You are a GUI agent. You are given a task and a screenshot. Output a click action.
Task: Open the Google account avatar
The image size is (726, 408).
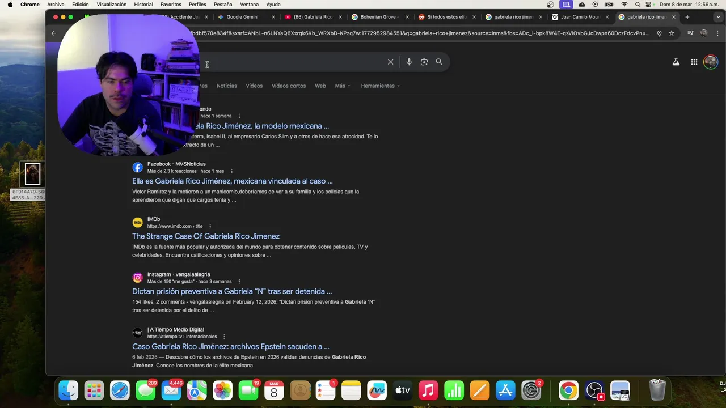711,62
